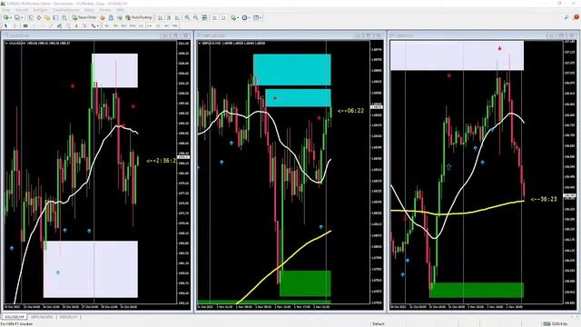Tile the chart windows
Screen dimensions: 581x327
(x=204, y=17)
